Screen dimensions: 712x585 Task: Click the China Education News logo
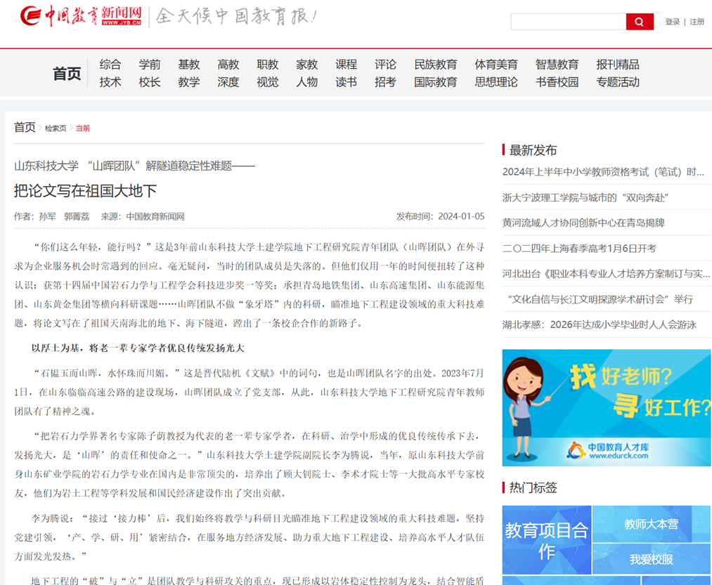pos(81,16)
